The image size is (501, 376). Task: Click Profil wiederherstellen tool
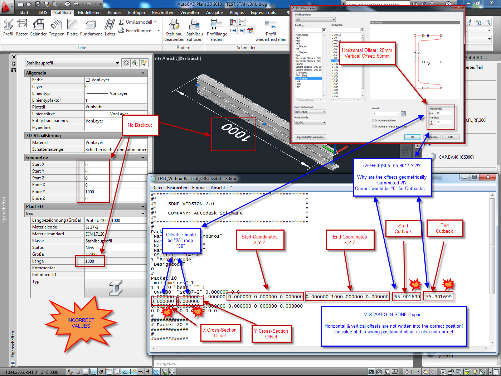click(x=271, y=30)
